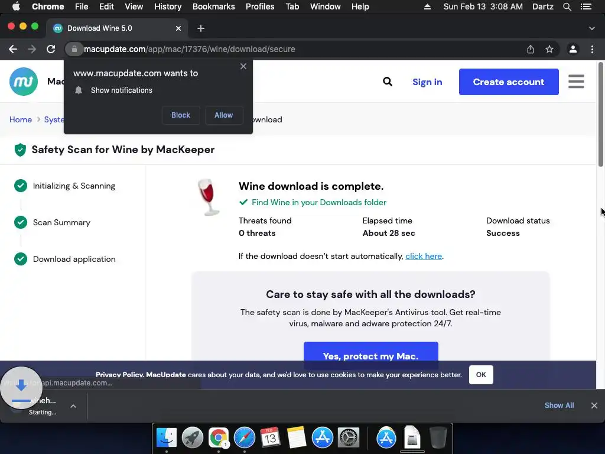The image size is (605, 454).
Task: Click 'Find Wine in your Downloads folder'
Action: click(x=318, y=202)
